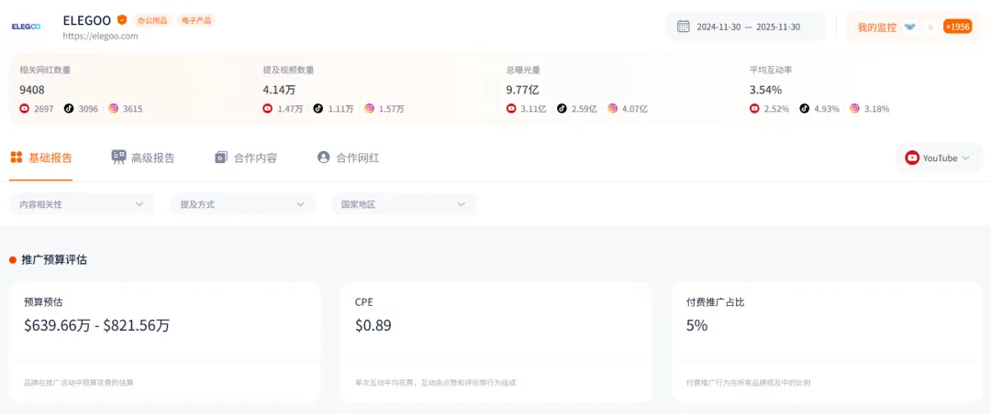The image size is (991, 414).
Task: Switch to the 合作网红 tab
Action: pos(349,158)
